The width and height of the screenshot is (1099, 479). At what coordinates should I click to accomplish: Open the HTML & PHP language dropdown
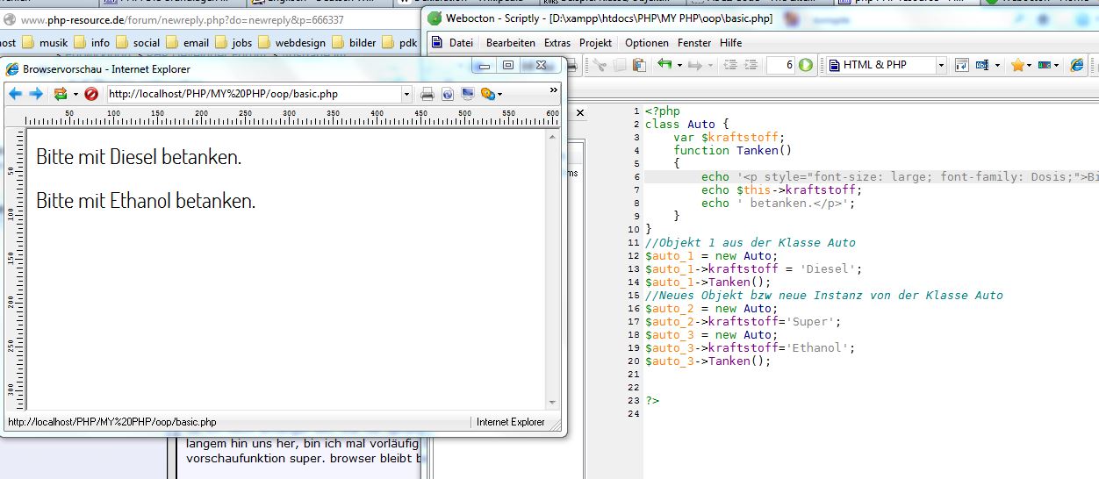pos(940,65)
